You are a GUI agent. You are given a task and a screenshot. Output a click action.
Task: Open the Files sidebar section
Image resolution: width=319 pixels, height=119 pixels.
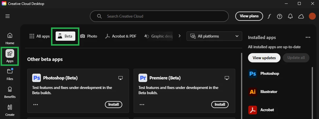pyautogui.click(x=10, y=74)
